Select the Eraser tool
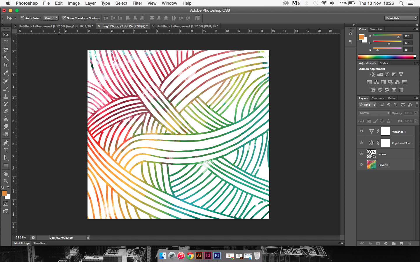The image size is (420, 262). (x=6, y=111)
